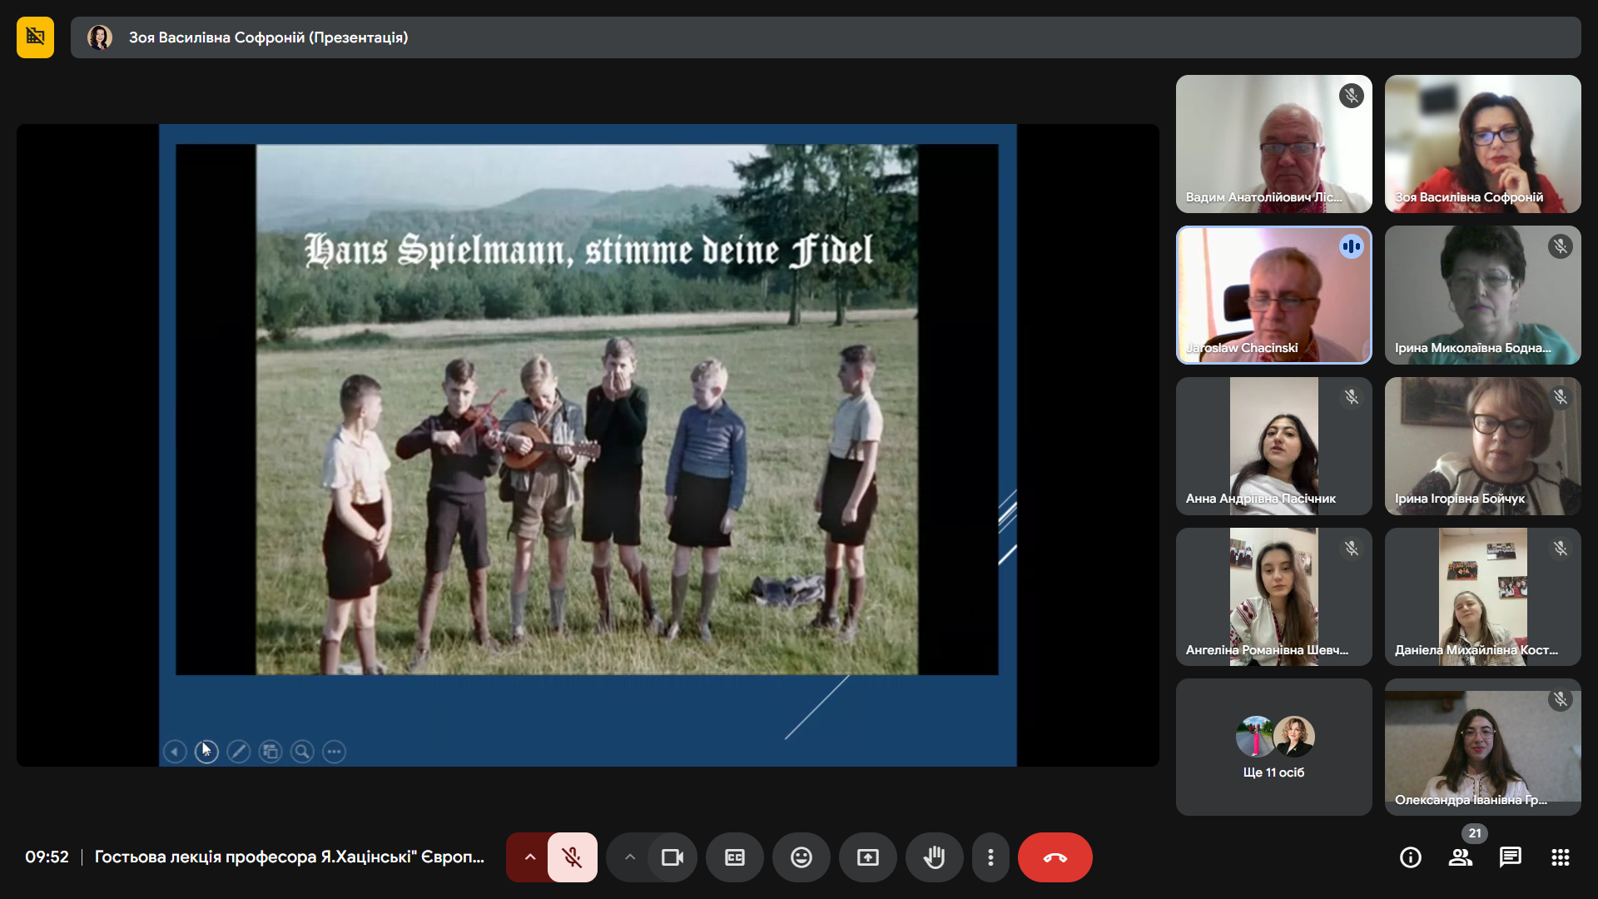Unmute the microphone
The image size is (1598, 899).
(572, 857)
